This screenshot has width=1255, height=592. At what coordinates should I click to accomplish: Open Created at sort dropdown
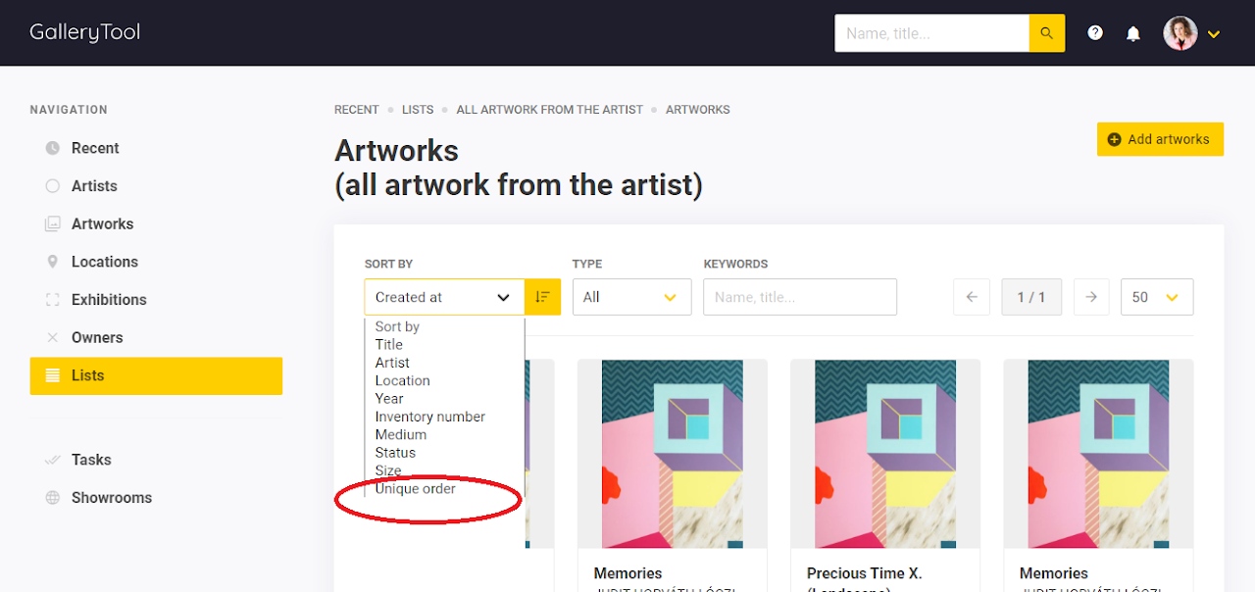(x=444, y=297)
